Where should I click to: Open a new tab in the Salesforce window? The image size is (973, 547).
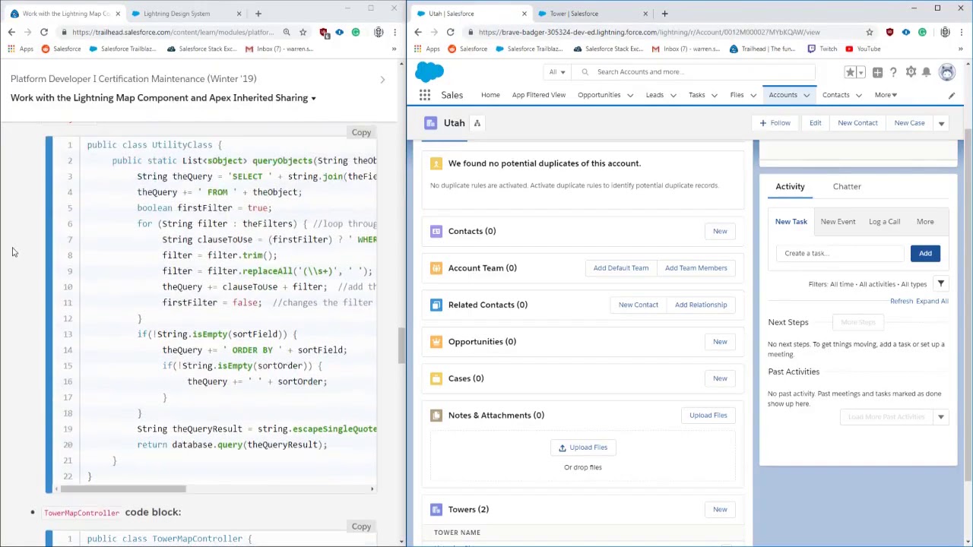tap(664, 13)
